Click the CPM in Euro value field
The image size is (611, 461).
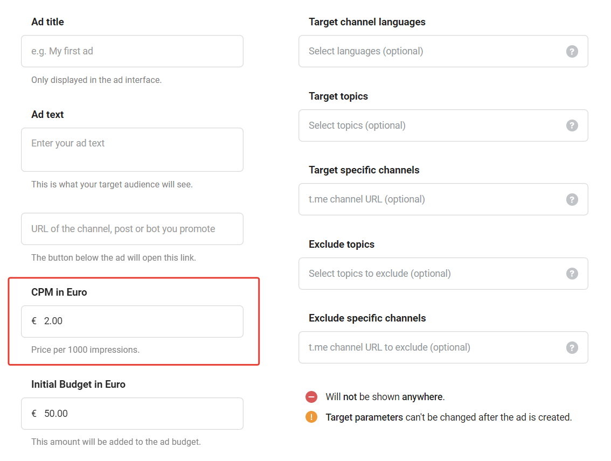[x=132, y=321]
